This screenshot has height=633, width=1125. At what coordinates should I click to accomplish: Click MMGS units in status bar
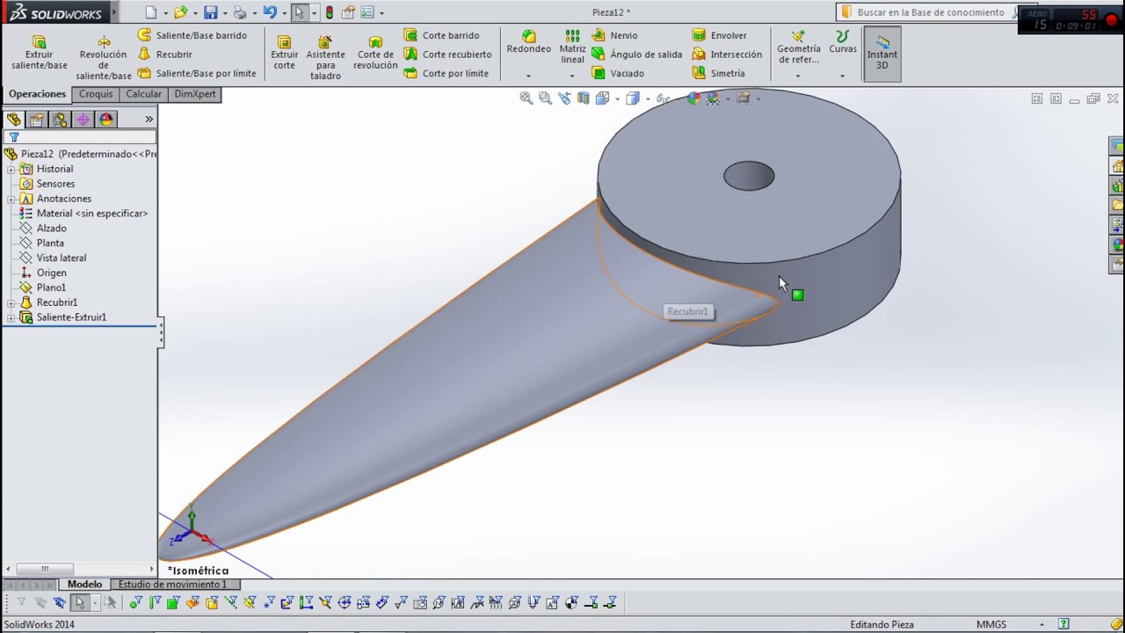coord(991,624)
